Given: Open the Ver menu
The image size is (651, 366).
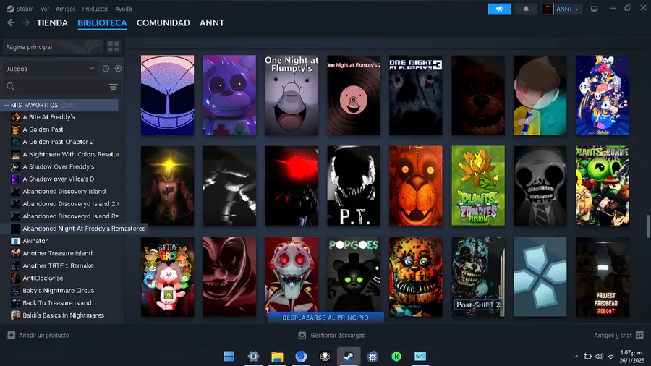Looking at the screenshot, I should (45, 9).
